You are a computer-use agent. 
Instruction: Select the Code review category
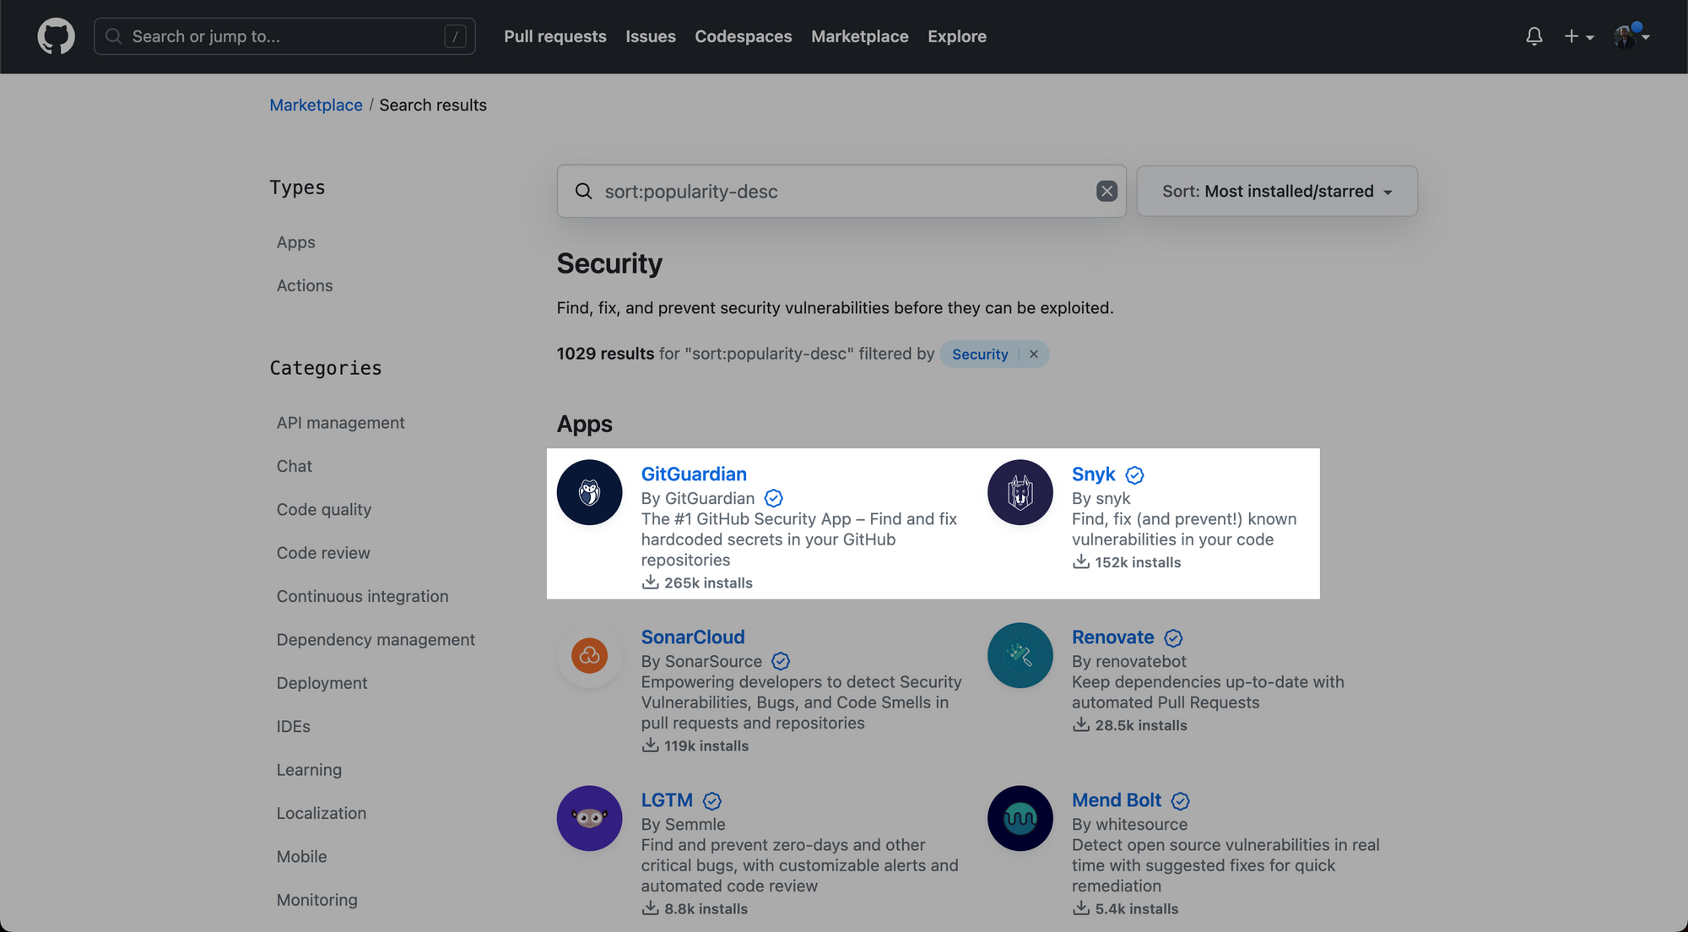(x=323, y=553)
